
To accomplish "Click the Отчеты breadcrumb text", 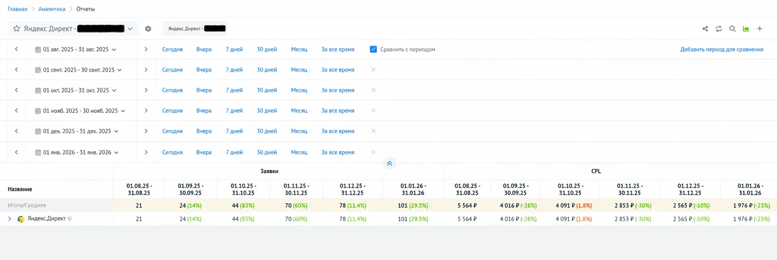I will point(86,9).
